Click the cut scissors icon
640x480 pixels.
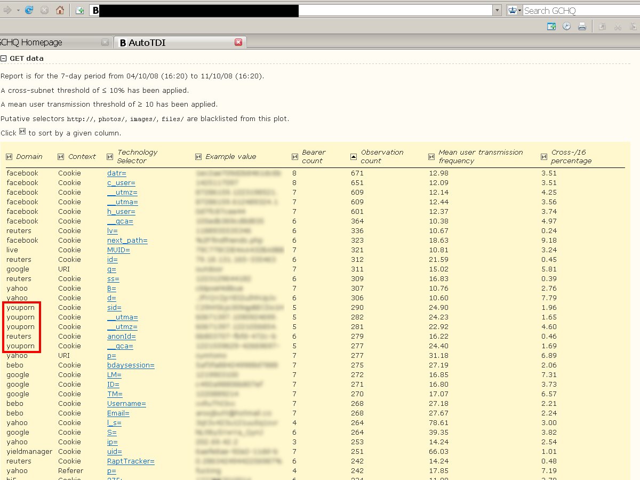click(618, 26)
